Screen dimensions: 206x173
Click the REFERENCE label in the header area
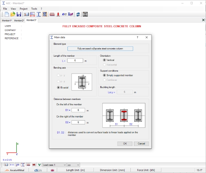(11, 38)
